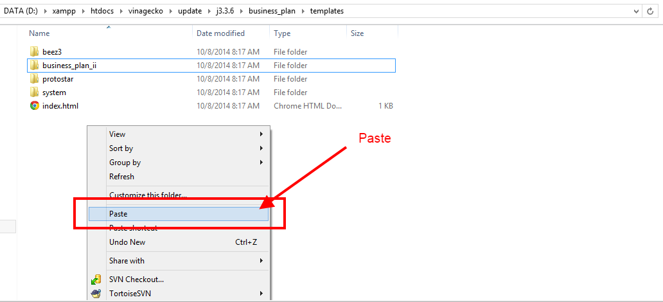Click the beez3 folder icon
This screenshot has height=302, width=663.
(35, 51)
